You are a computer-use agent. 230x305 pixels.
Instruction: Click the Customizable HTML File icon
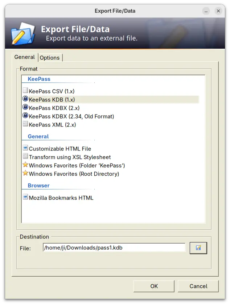(x=25, y=148)
